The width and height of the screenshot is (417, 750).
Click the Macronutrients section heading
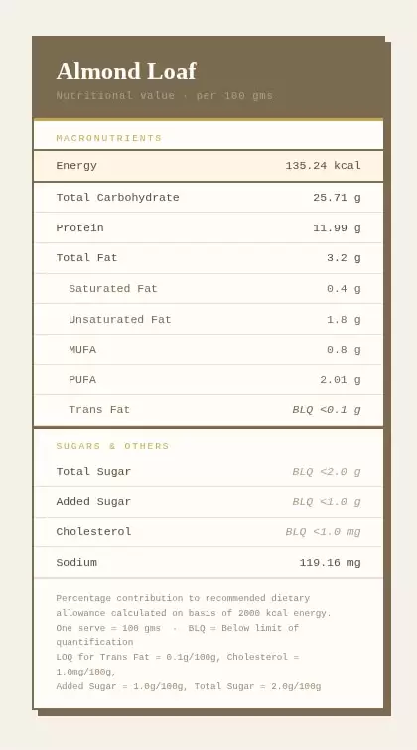[108, 138]
